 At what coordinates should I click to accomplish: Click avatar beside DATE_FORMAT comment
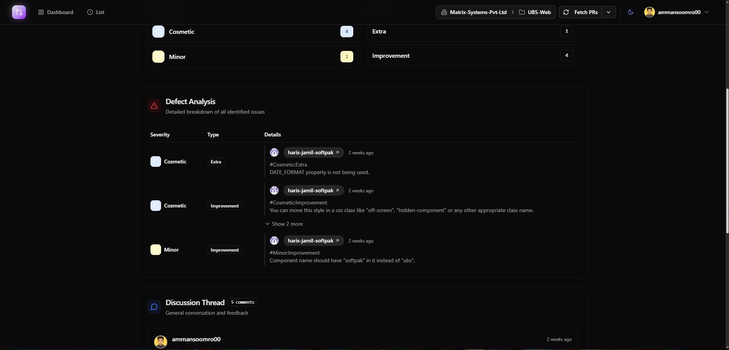coord(274,152)
